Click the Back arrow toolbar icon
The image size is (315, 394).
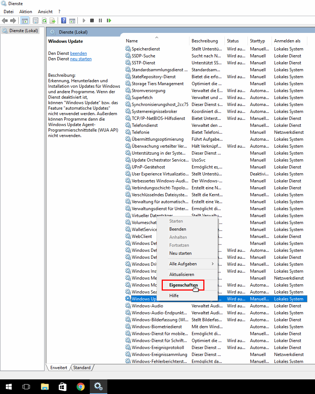[5, 20]
